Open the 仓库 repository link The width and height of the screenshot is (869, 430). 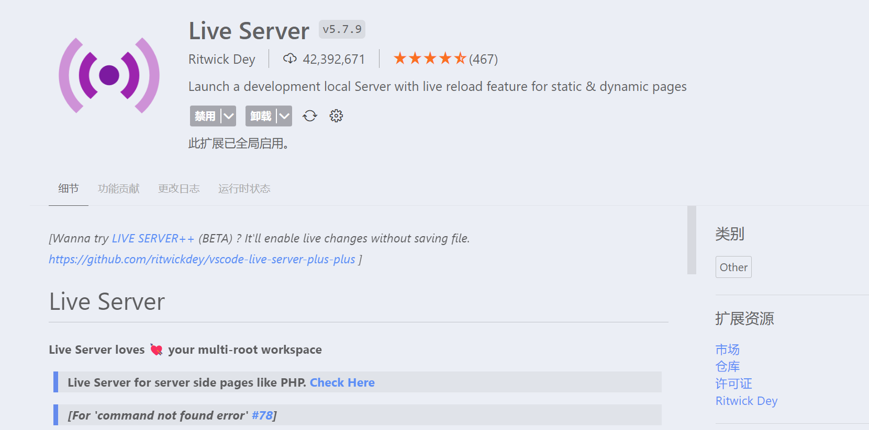pos(728,367)
